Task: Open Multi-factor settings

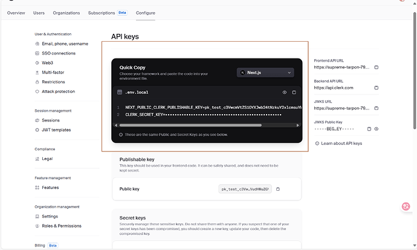Action: tap(53, 72)
